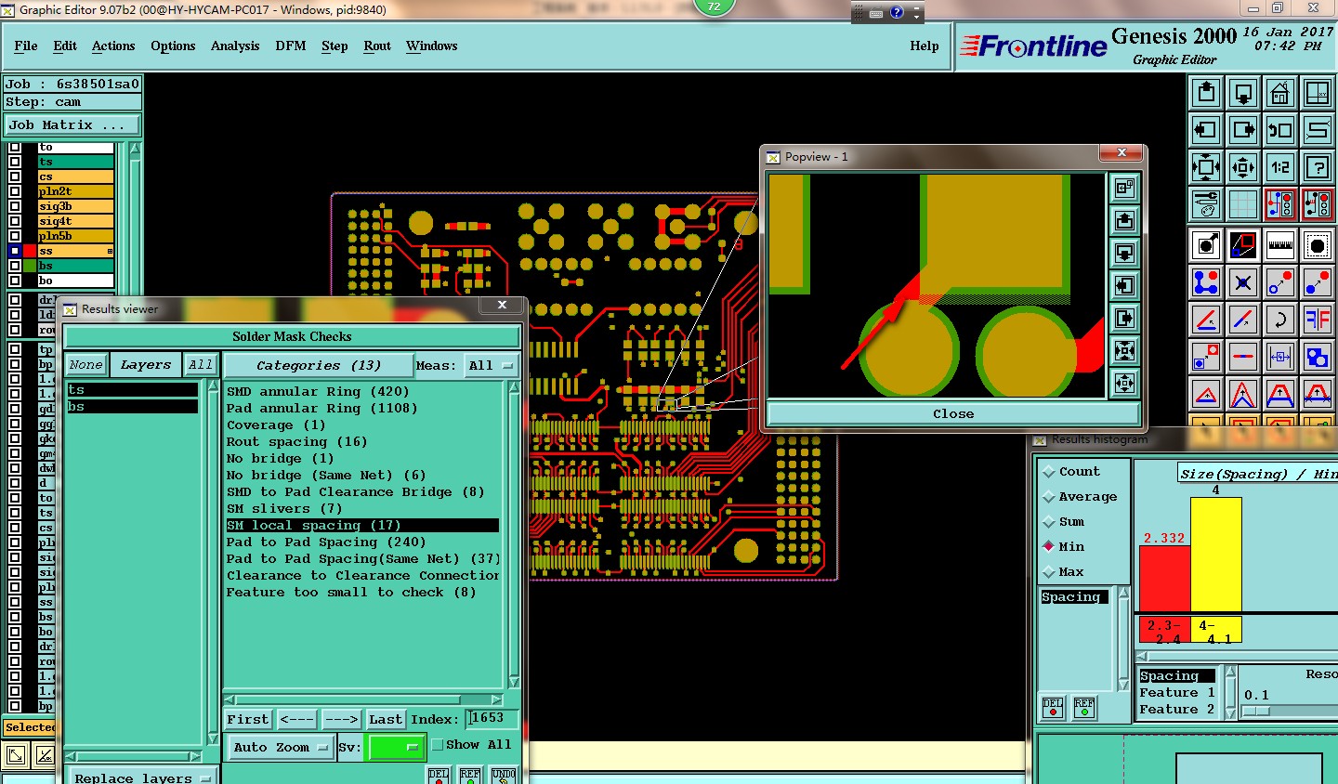Image resolution: width=1338 pixels, height=784 pixels.
Task: Go to next result with ---> button
Action: (341, 720)
